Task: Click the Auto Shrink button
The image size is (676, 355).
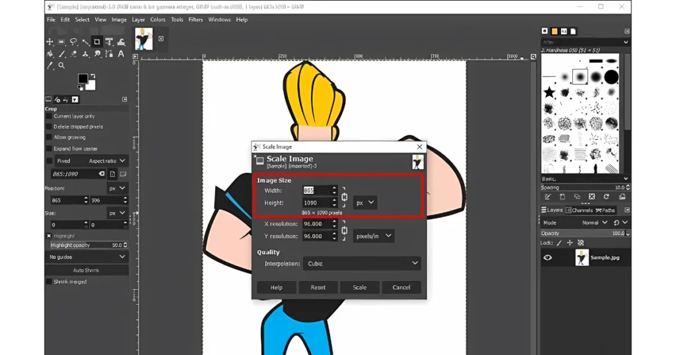Action: tap(86, 270)
